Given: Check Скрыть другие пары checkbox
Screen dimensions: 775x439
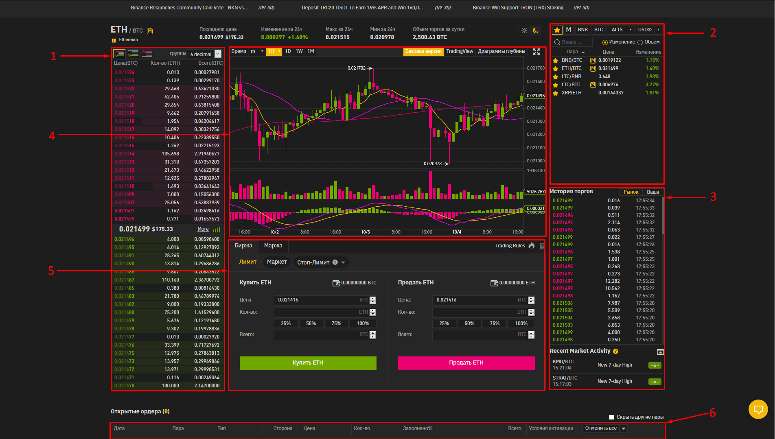Looking at the screenshot, I should (611, 417).
